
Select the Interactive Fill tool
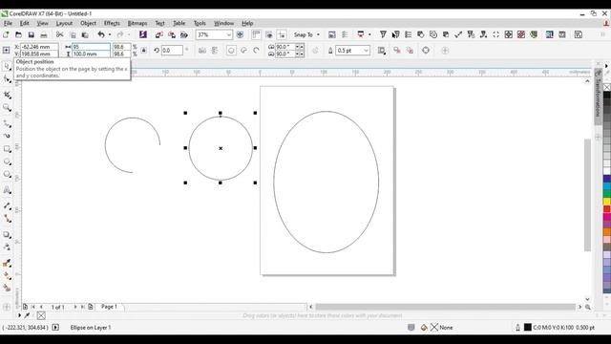pos(7,275)
